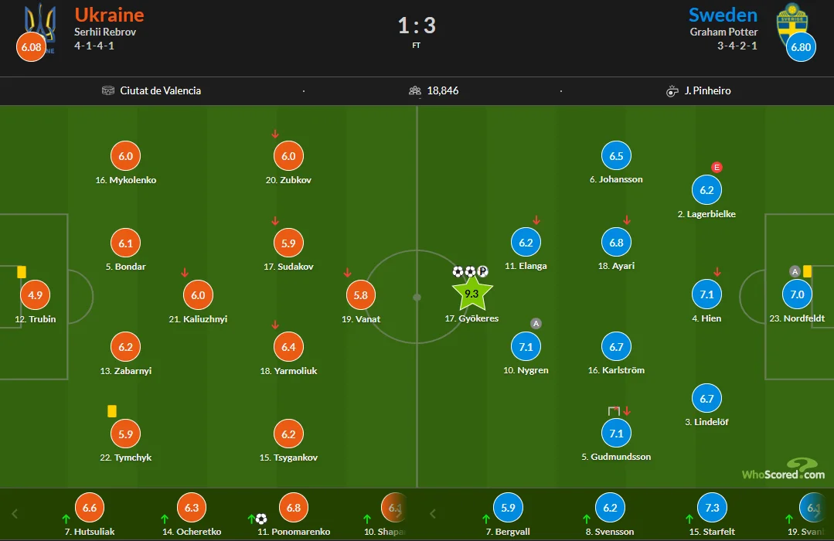
Task: Click Ukraine's 6.08 team rating badge
Action: tap(32, 47)
